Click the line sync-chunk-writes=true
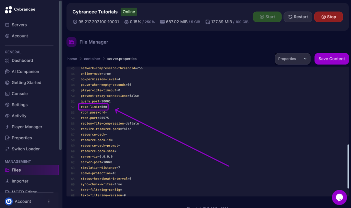Screen dimensions: 351x208 pyautogui.click(x=101, y=184)
